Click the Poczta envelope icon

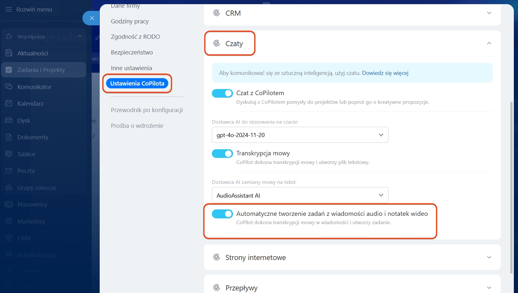pos(9,171)
